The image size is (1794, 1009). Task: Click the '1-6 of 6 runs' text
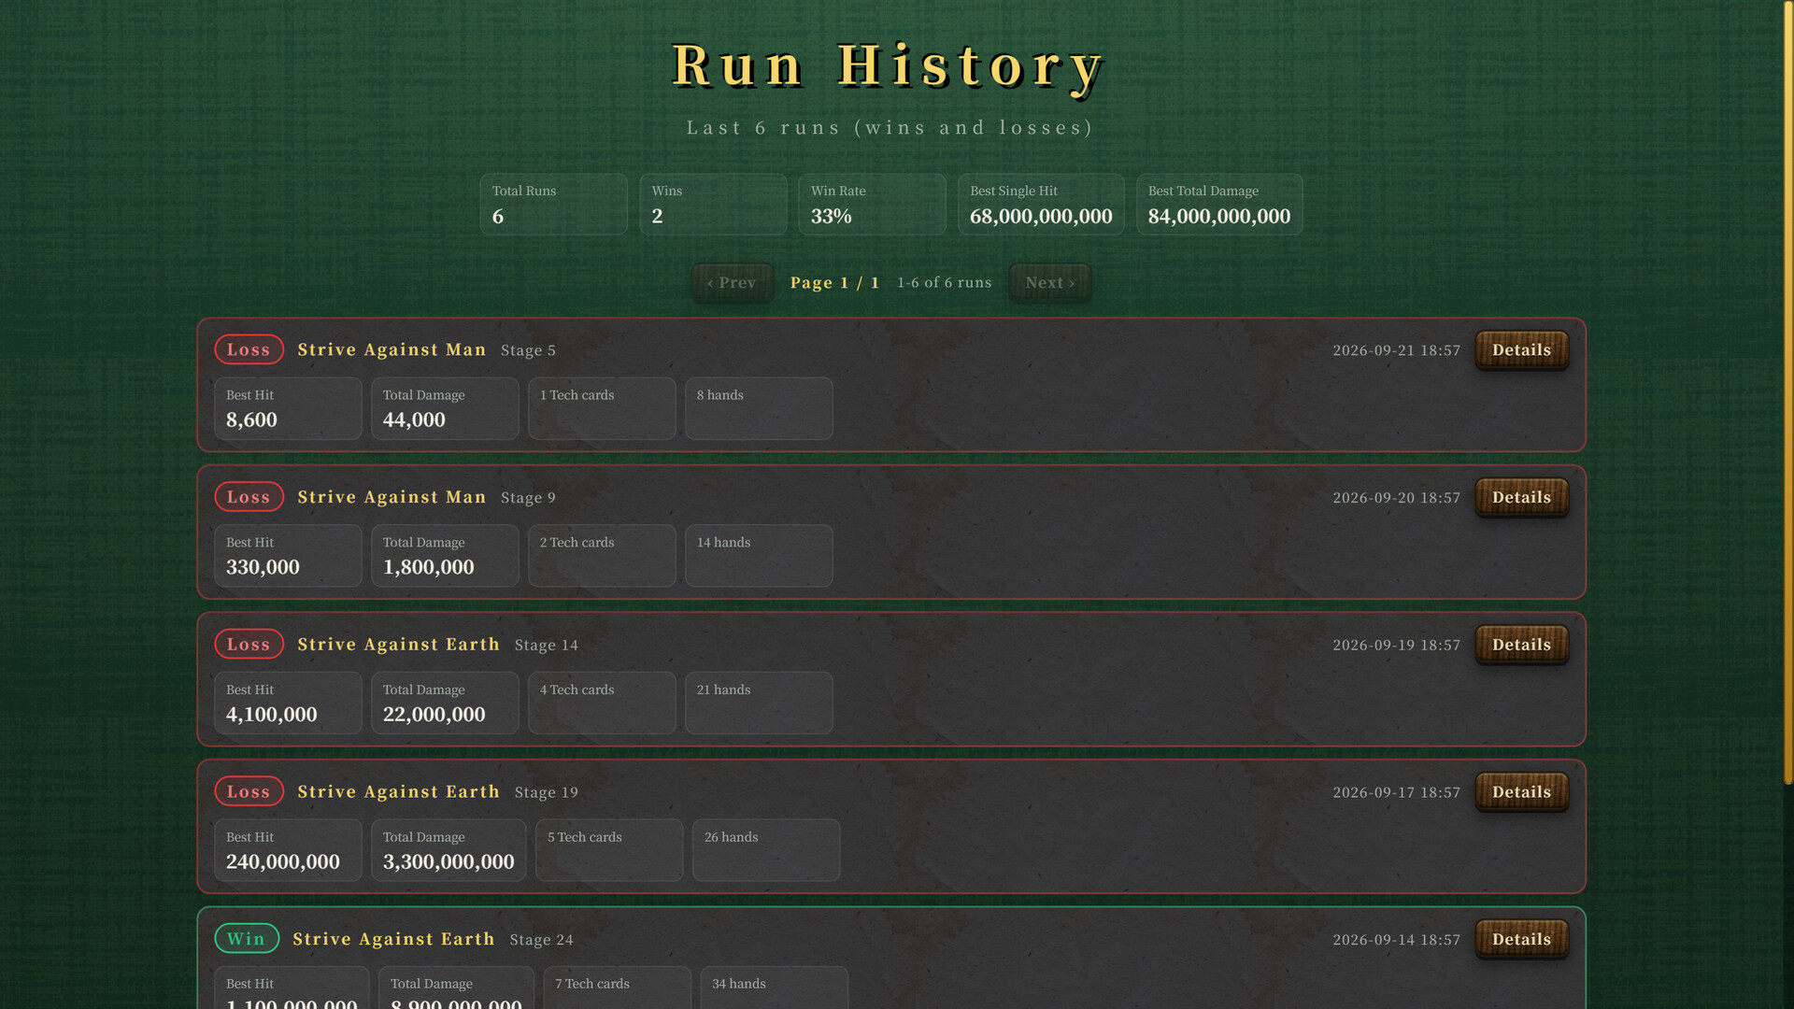coord(944,283)
